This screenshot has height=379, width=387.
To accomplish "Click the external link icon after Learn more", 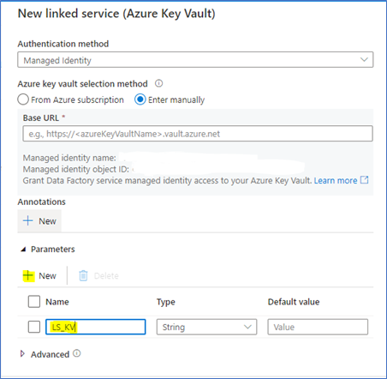I will point(364,180).
